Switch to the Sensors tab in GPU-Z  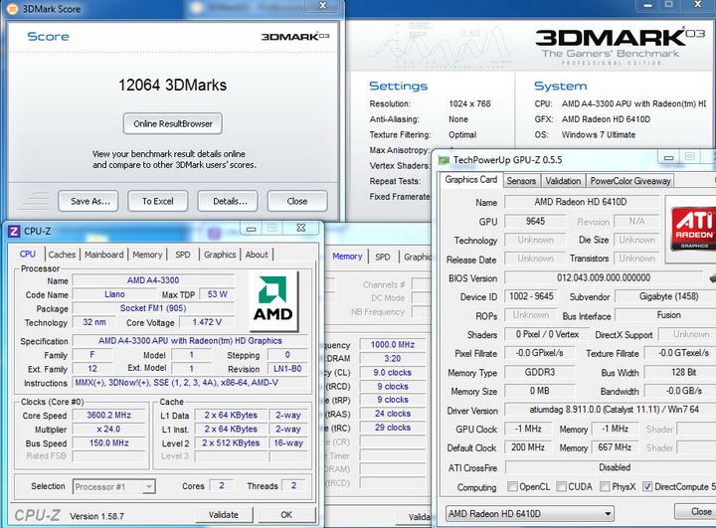pyautogui.click(x=521, y=181)
